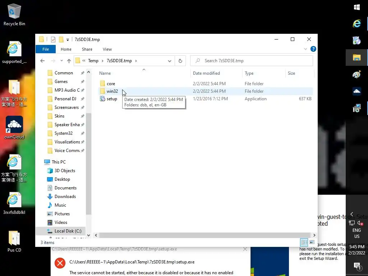Click the Properties quick access toolbar icon
The width and height of the screenshot is (368, 276).
tap(53, 40)
